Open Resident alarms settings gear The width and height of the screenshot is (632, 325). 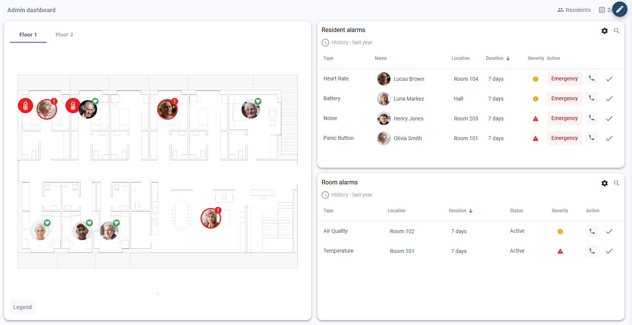(605, 31)
